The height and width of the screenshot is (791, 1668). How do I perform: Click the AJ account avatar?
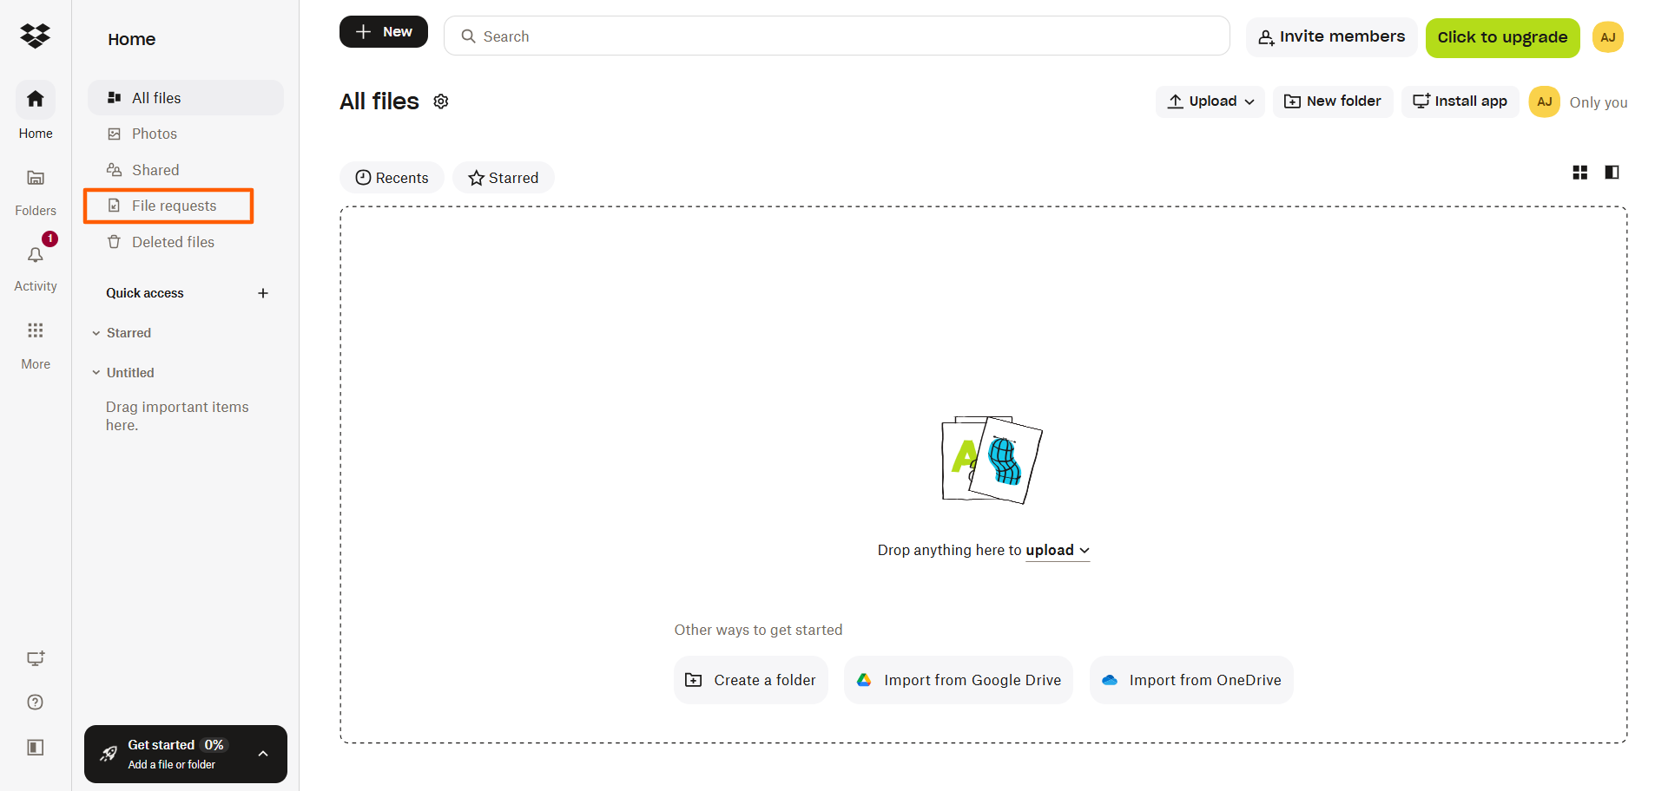[1608, 37]
